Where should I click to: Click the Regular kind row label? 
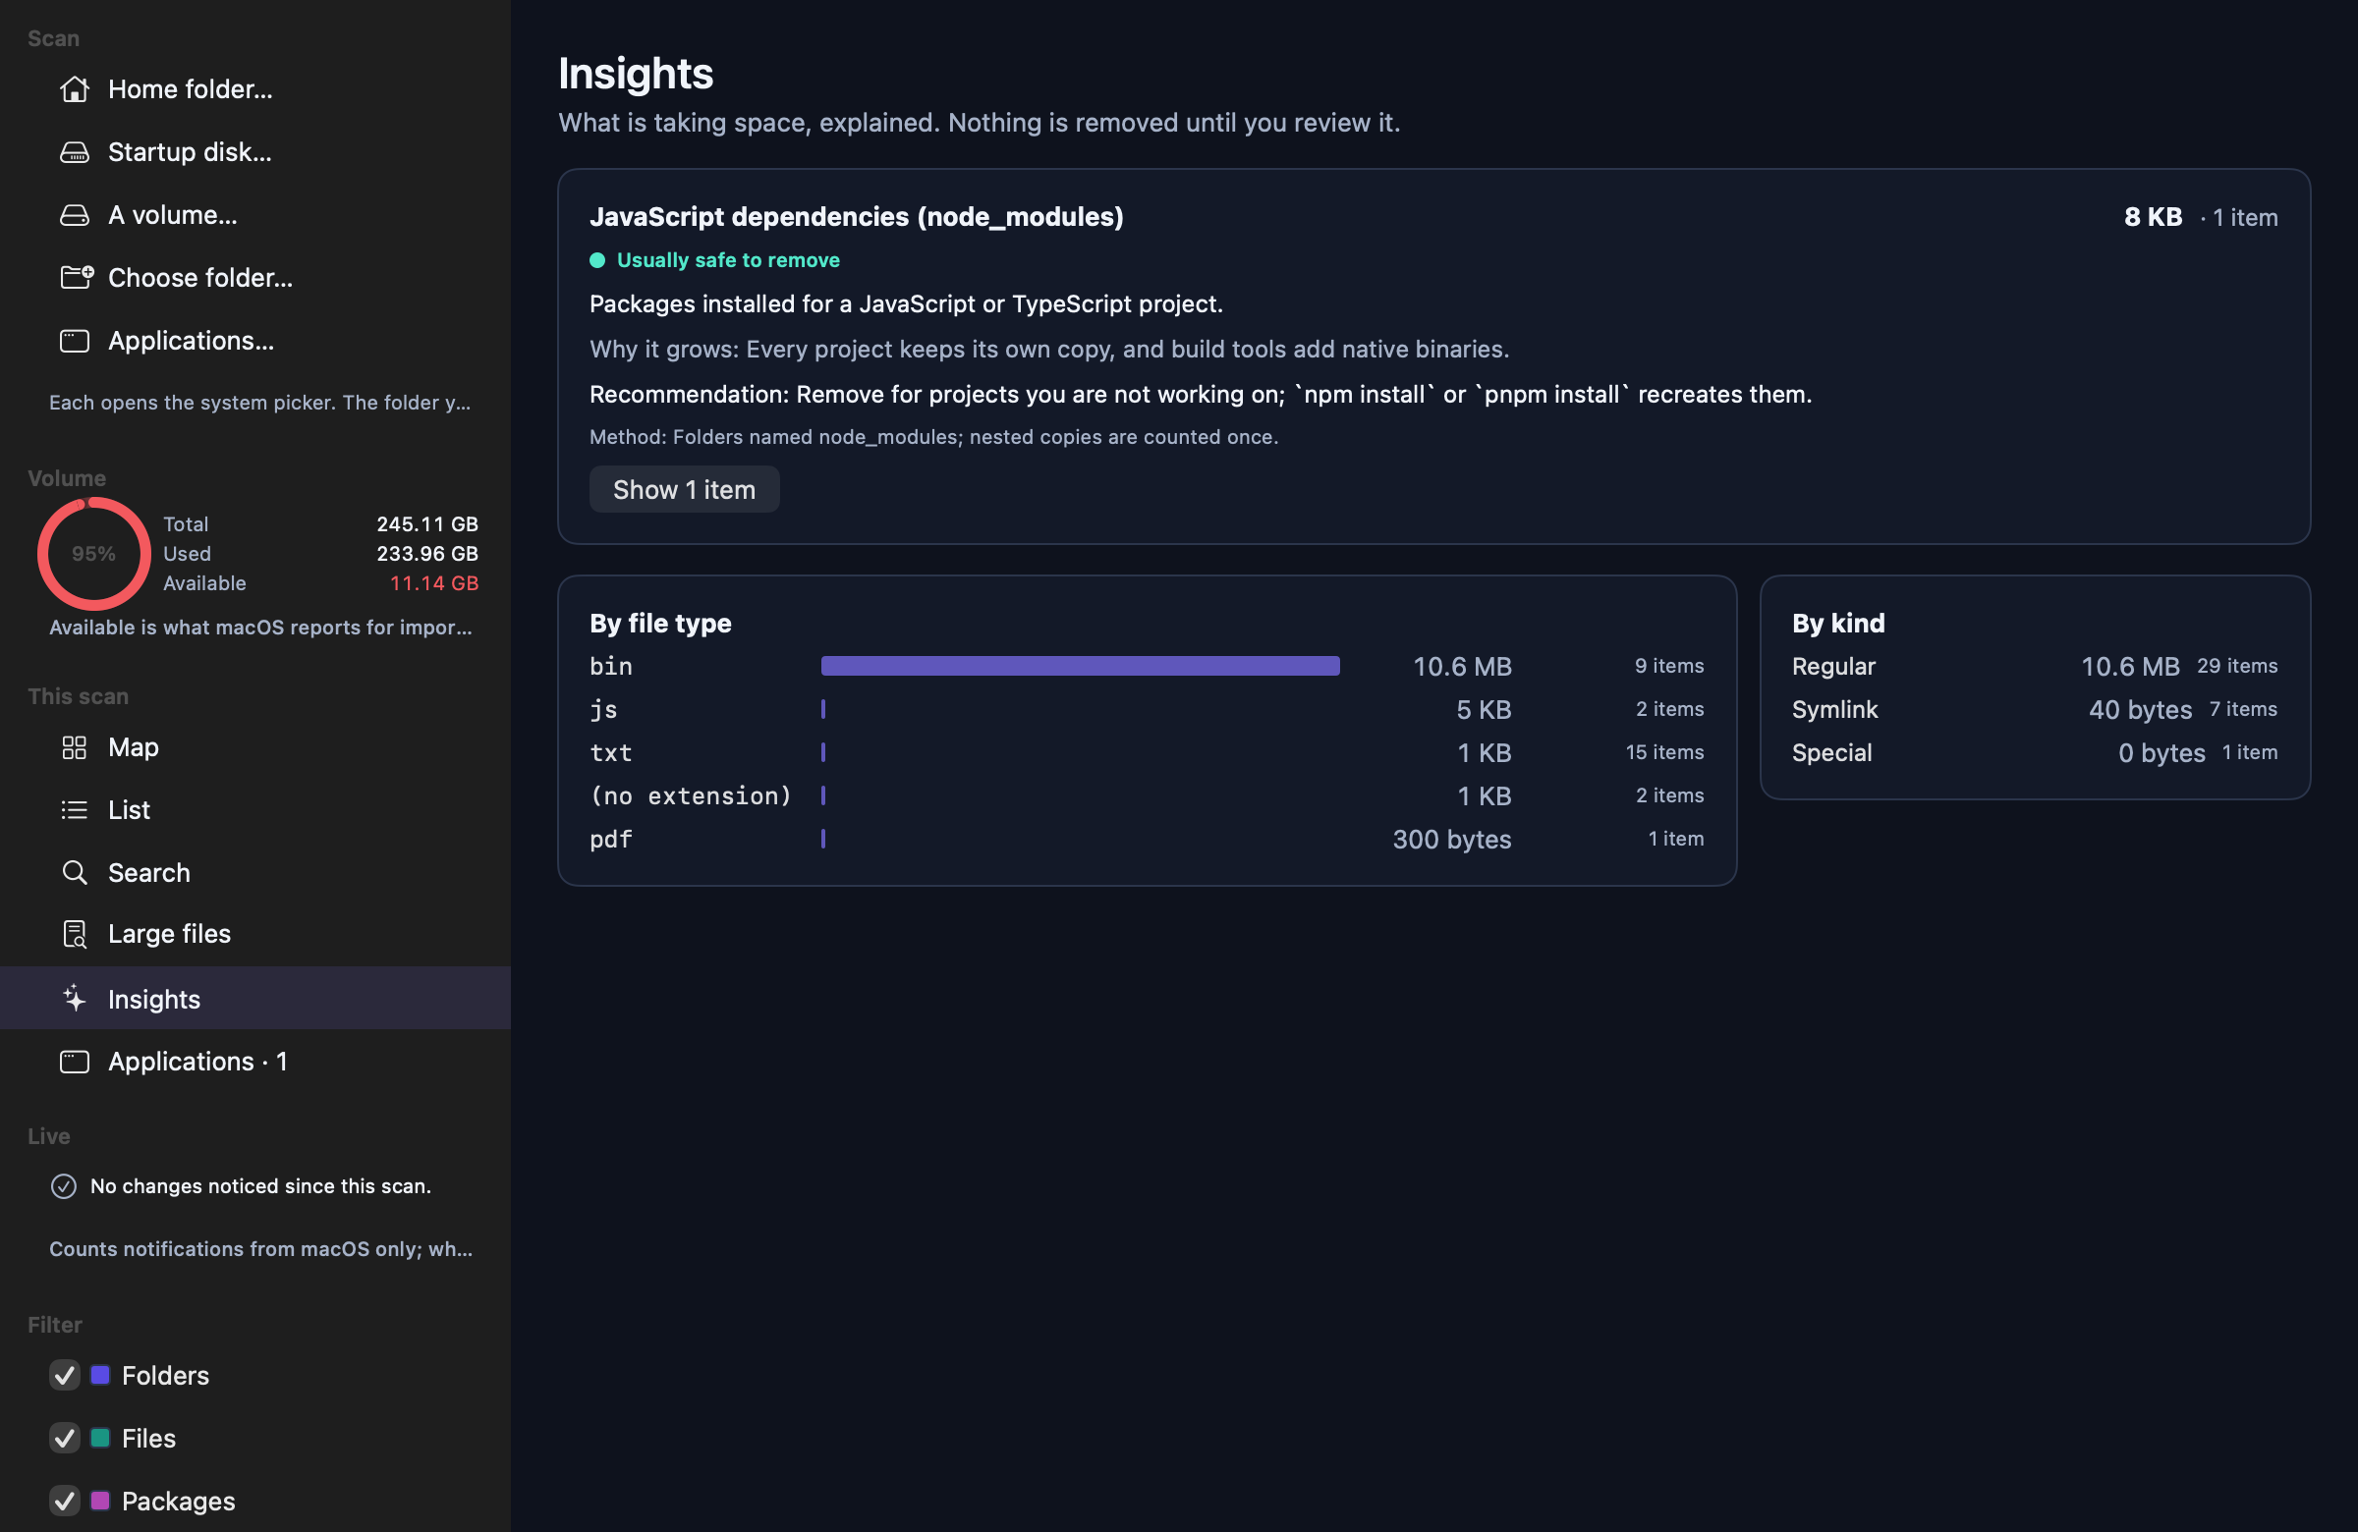pyautogui.click(x=1833, y=667)
